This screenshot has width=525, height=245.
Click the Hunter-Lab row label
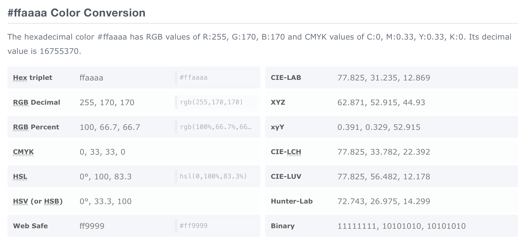[292, 201]
